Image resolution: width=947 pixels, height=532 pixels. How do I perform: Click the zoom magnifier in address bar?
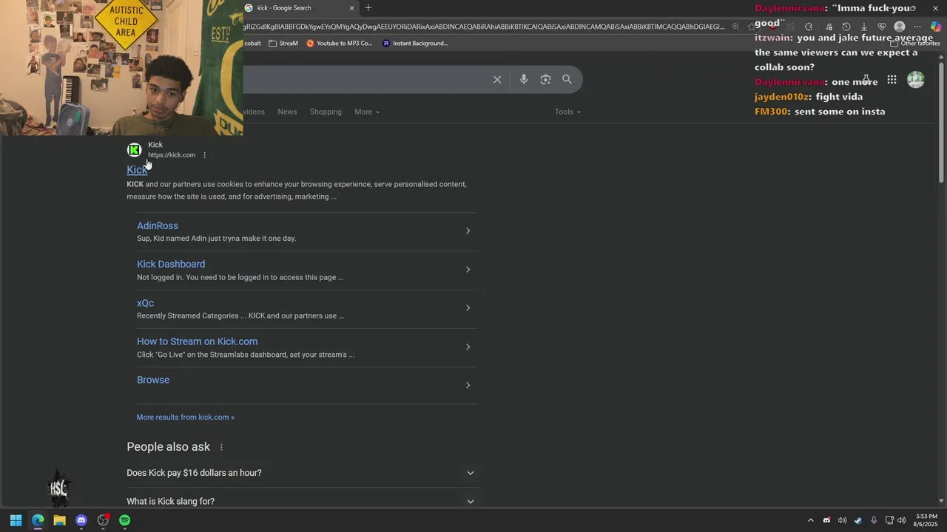point(735,27)
